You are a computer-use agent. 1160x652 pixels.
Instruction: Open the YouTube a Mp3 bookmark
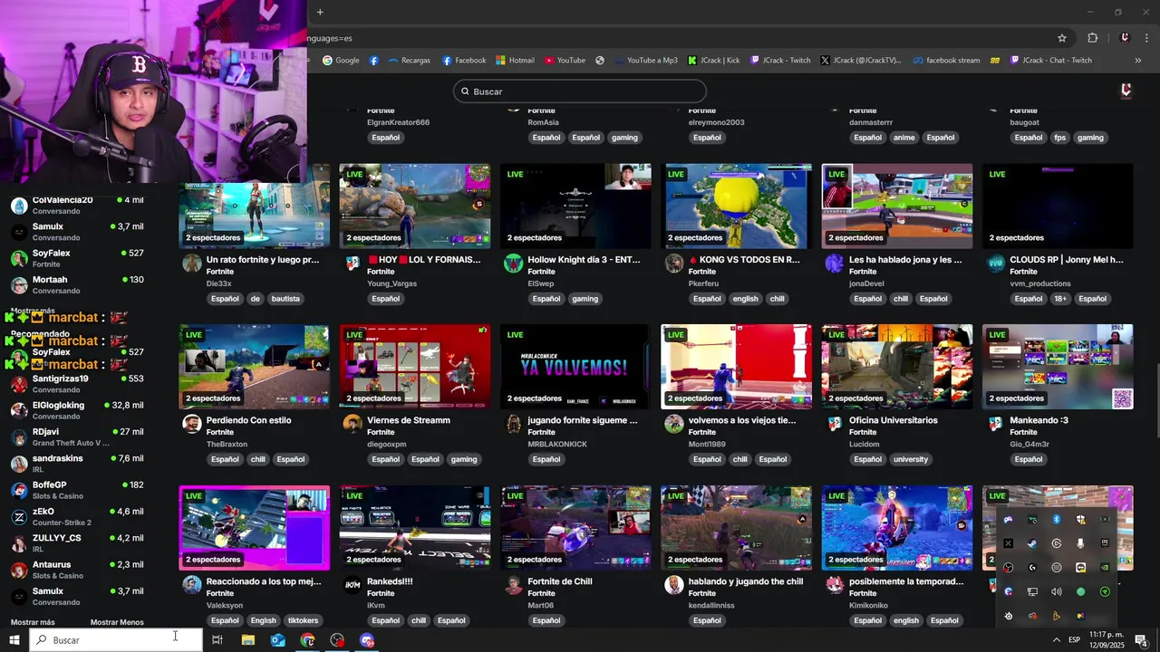coord(644,61)
